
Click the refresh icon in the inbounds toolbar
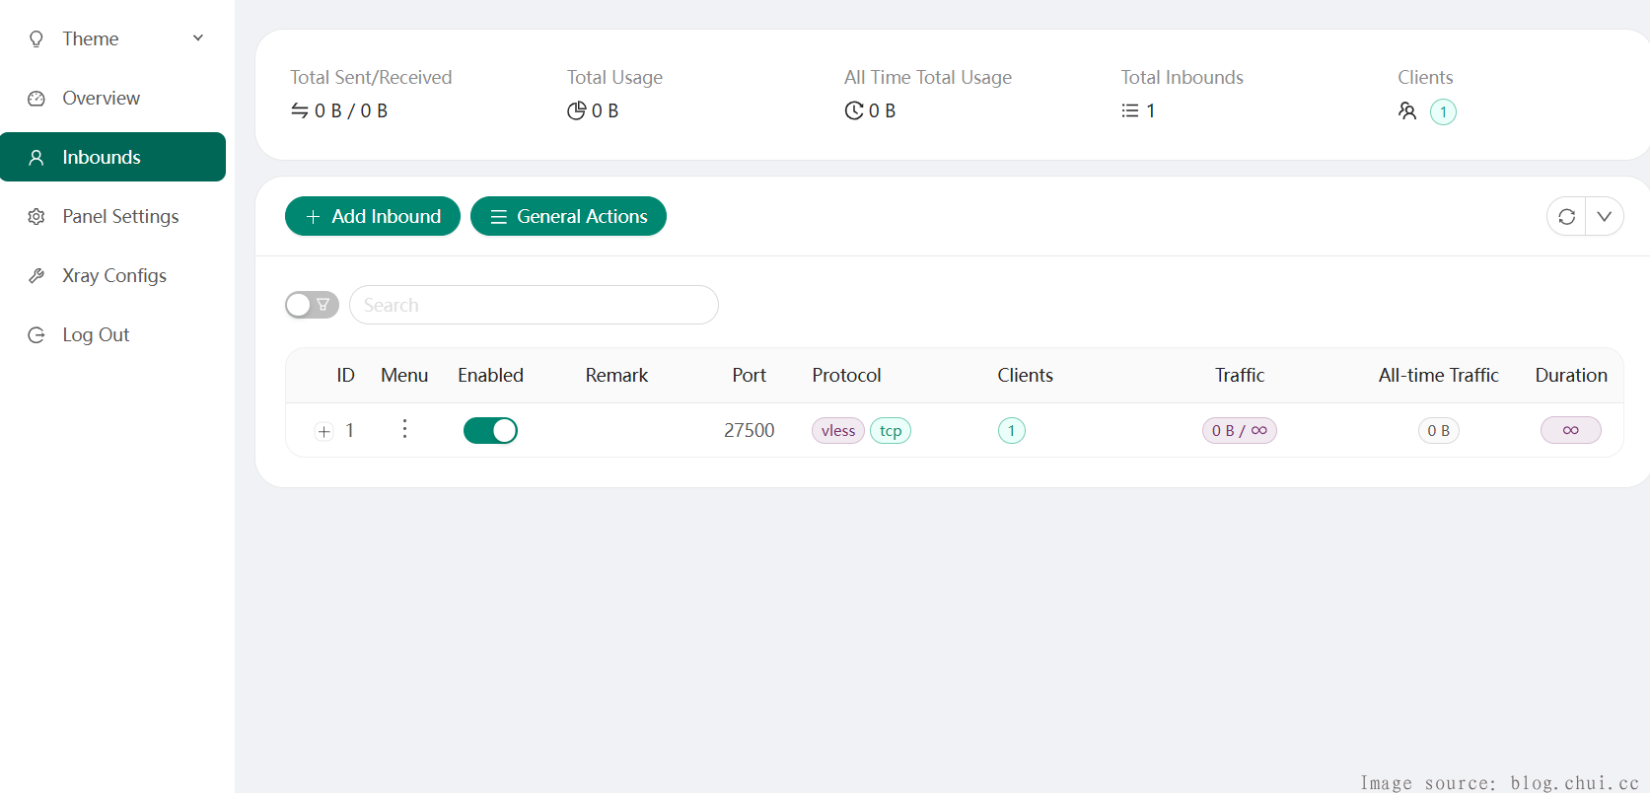[x=1566, y=217]
